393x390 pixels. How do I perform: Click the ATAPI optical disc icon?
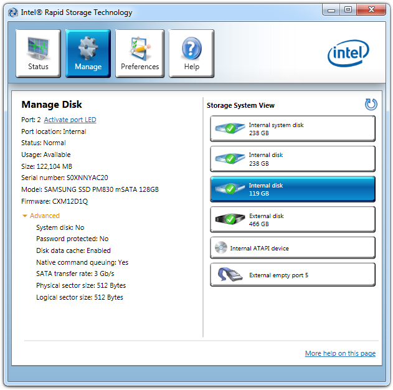221,247
